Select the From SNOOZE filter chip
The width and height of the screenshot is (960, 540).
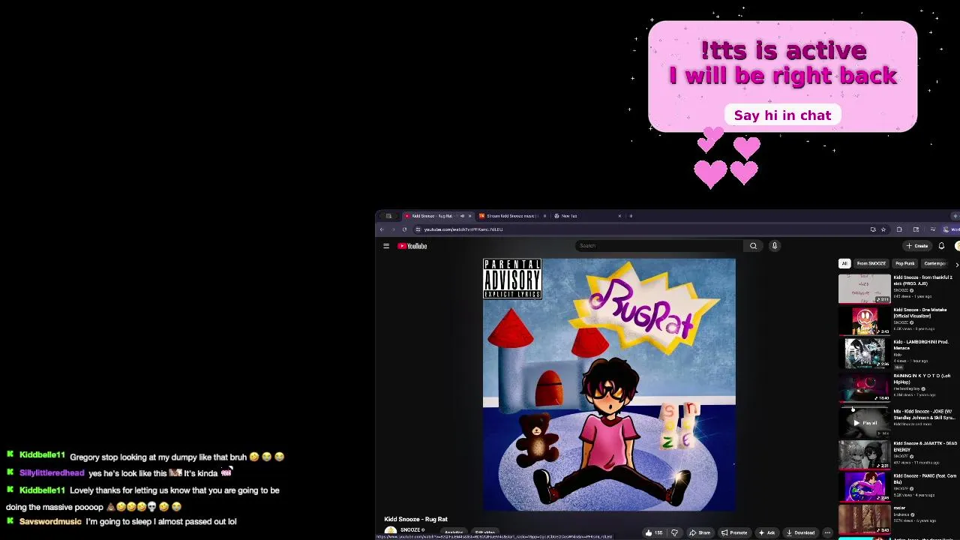pos(871,263)
